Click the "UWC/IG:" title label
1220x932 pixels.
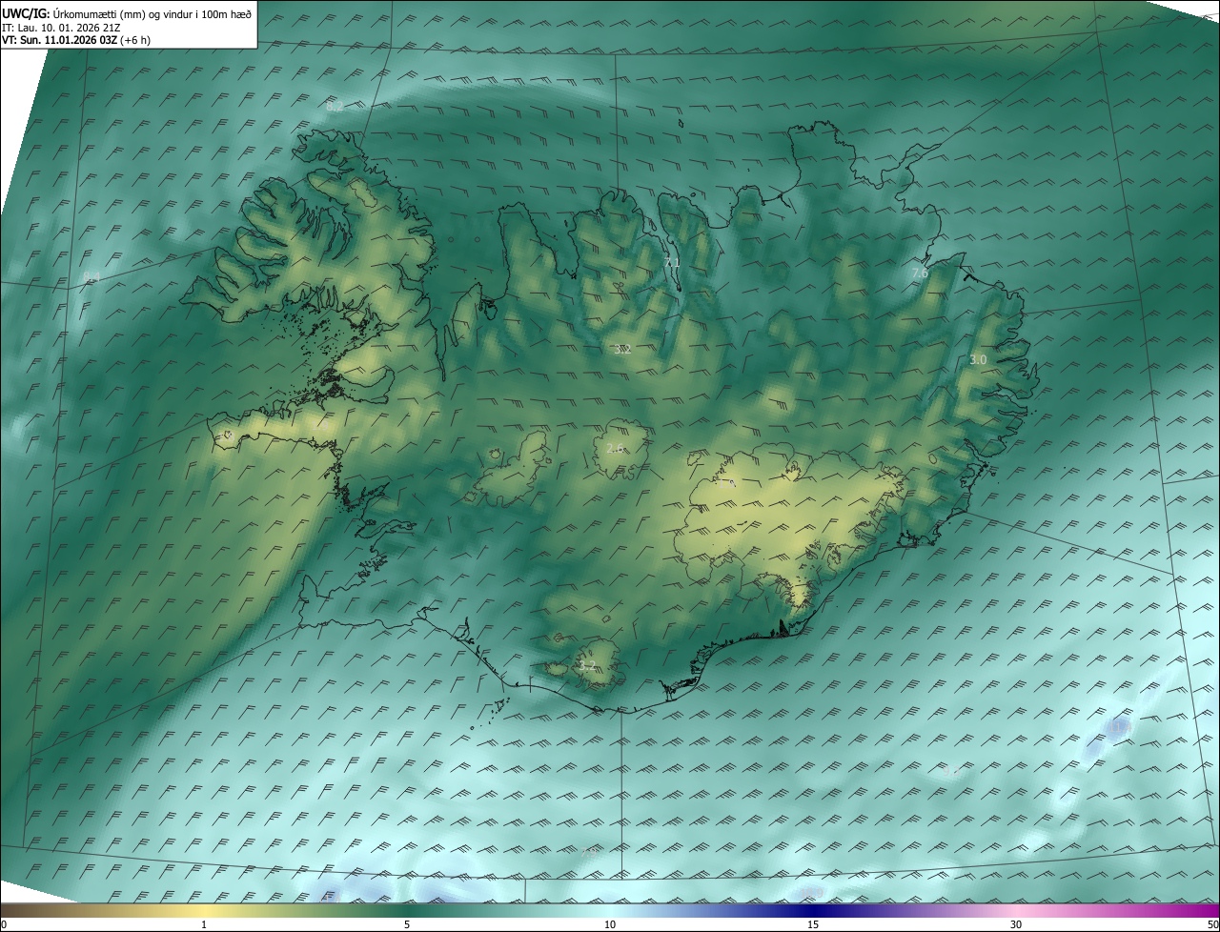[26, 13]
